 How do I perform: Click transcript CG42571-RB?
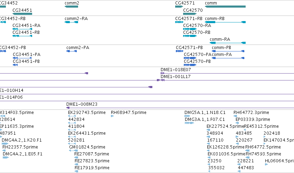[x=179, y=22]
